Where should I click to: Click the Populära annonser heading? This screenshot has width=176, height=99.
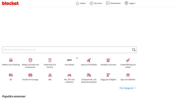[14, 97]
